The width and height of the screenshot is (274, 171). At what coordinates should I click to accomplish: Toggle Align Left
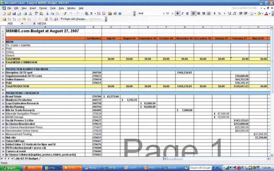(194, 13)
